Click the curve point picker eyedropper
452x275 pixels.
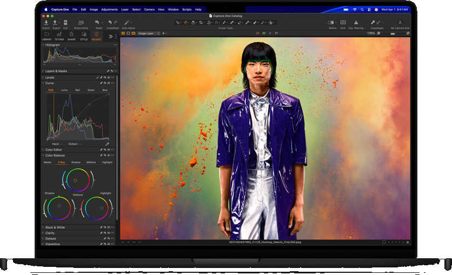coord(107,144)
